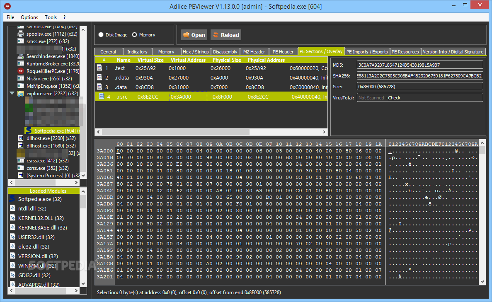Click the PEViewer app icon in title bar
Screen dimensions: 492x302
point(7,6)
